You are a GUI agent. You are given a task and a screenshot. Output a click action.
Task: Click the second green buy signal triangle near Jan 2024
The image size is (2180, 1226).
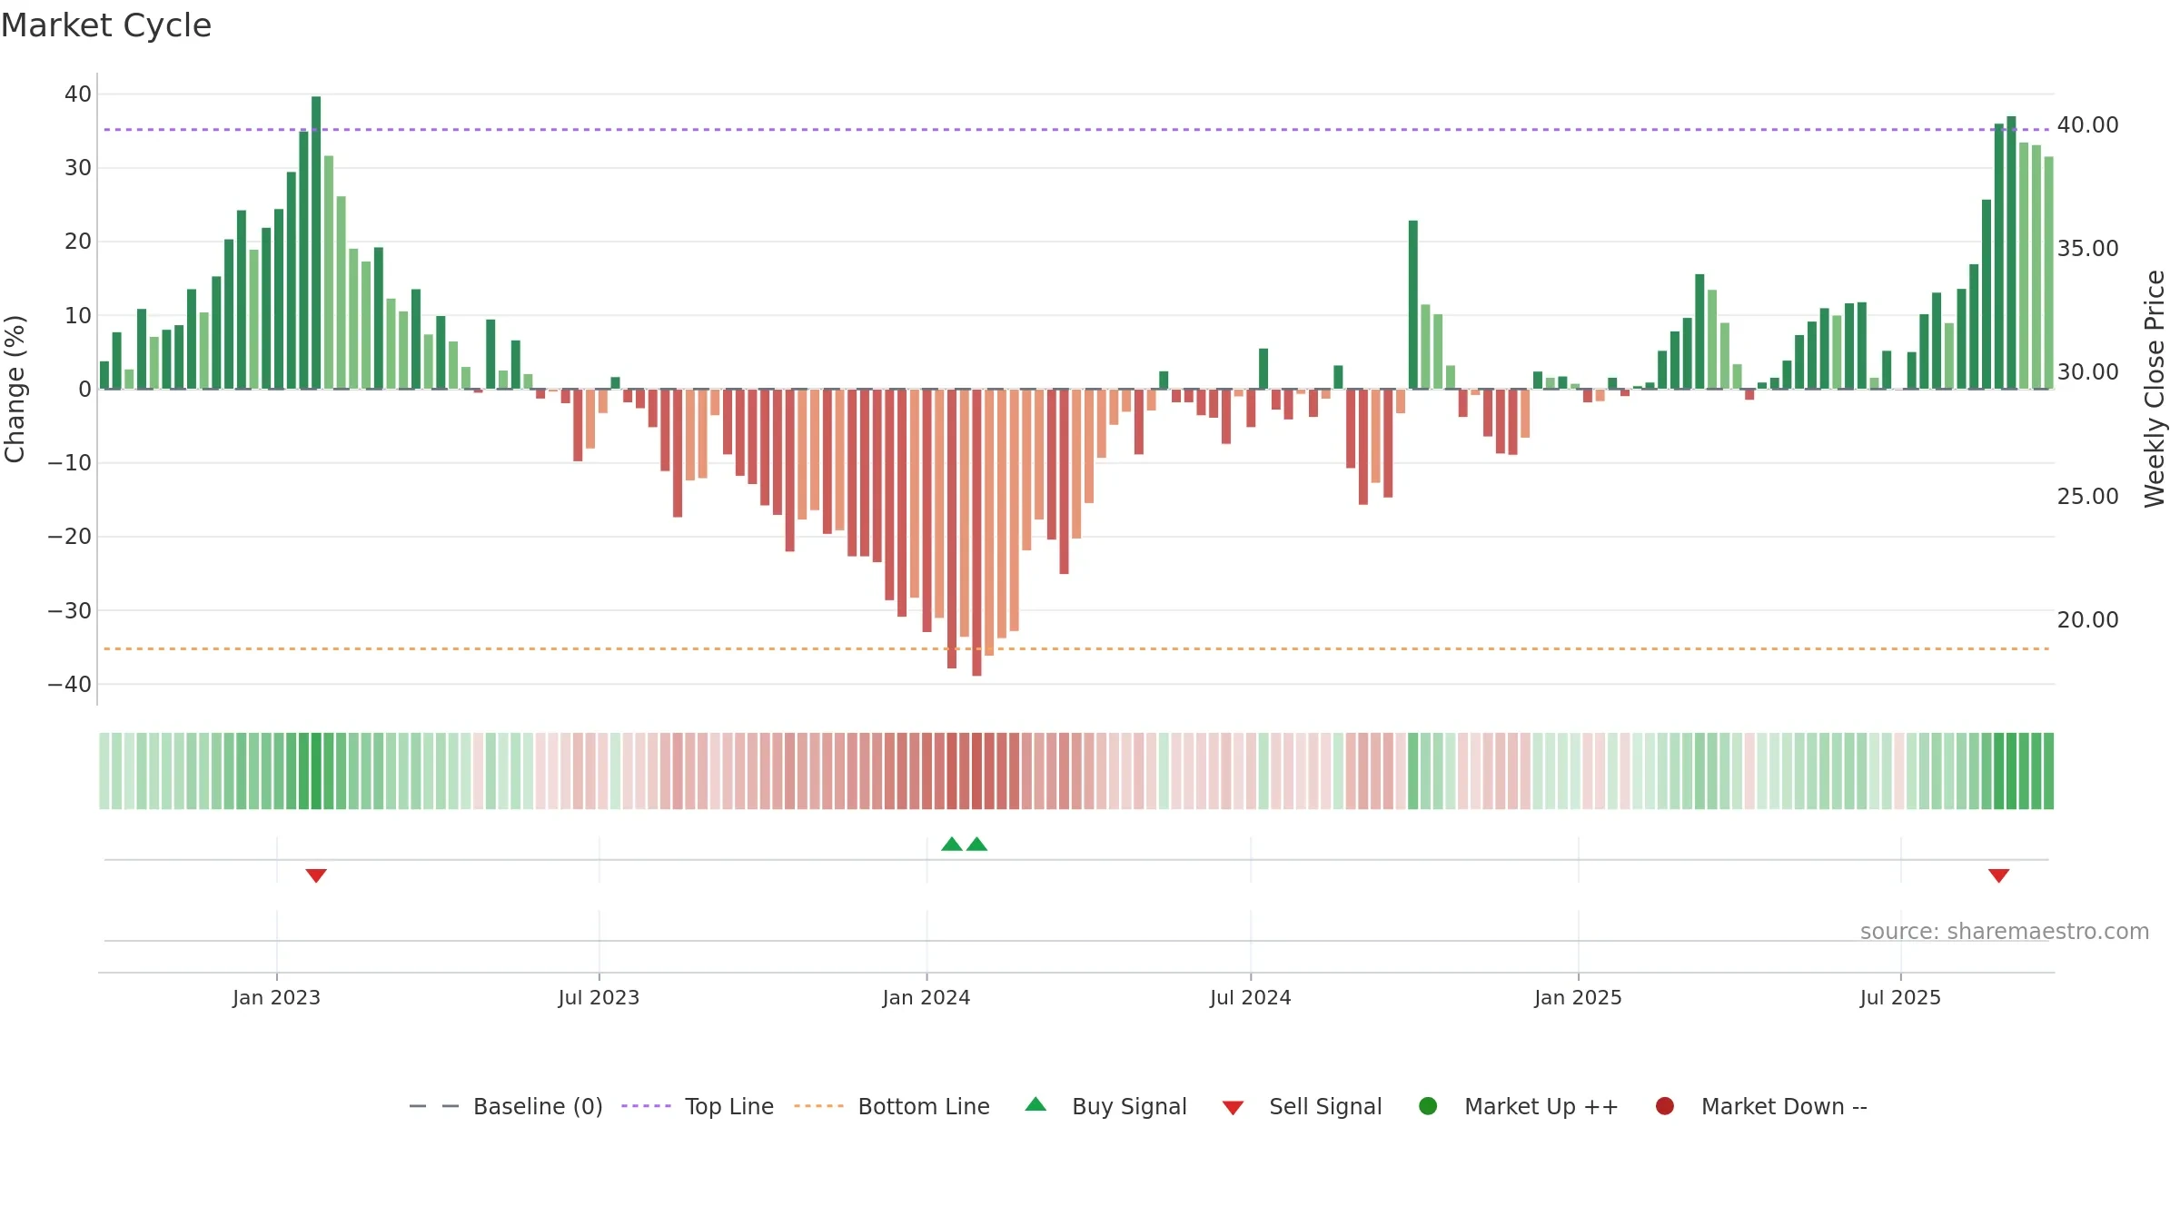point(977,844)
